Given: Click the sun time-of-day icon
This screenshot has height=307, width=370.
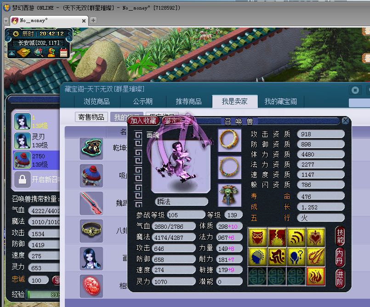Looking at the screenshot, I should coord(16,34).
